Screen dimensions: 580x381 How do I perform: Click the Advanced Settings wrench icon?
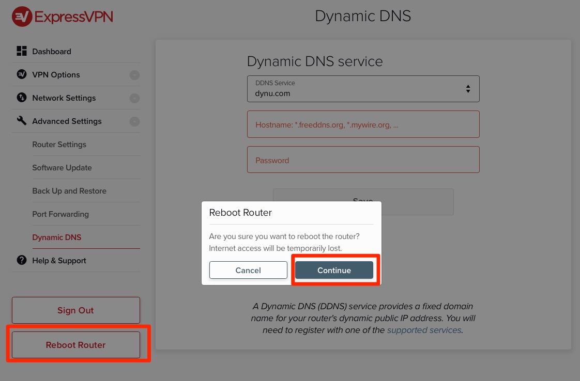point(22,121)
